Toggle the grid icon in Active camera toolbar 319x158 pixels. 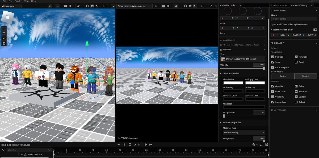[x=168, y=6]
